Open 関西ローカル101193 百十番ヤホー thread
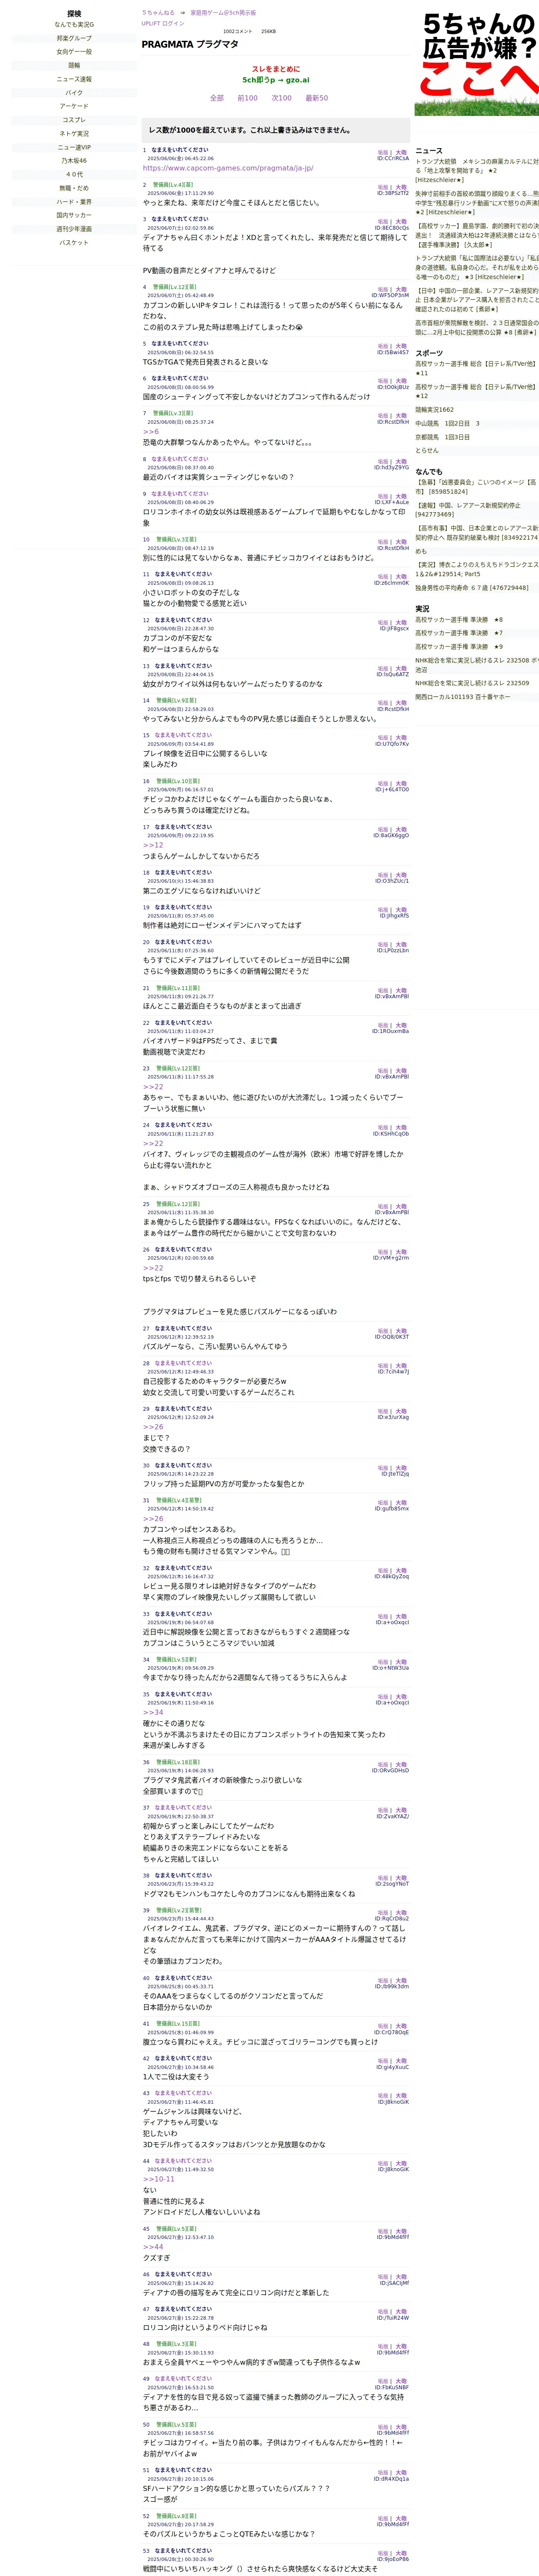Screen dimensions: 539x2576 462,697
